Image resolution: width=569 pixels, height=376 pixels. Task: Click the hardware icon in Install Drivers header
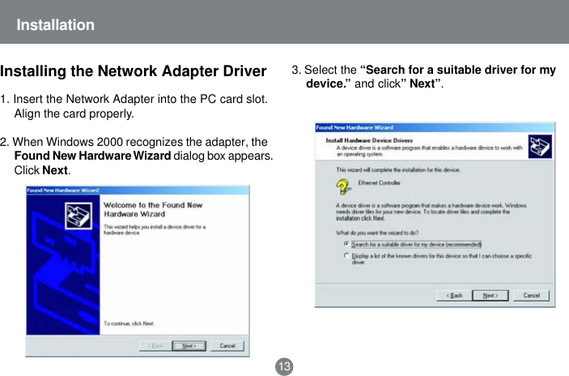click(540, 147)
